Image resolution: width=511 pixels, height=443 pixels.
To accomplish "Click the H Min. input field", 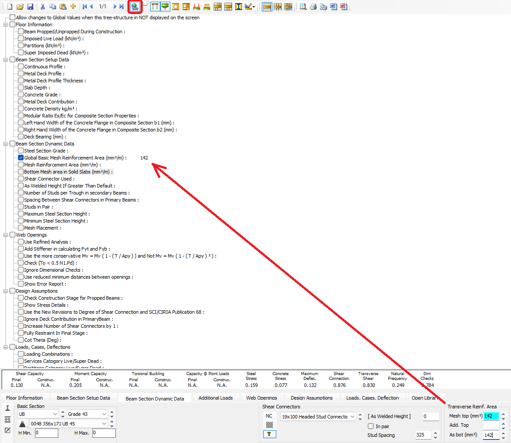I will click(46, 433).
